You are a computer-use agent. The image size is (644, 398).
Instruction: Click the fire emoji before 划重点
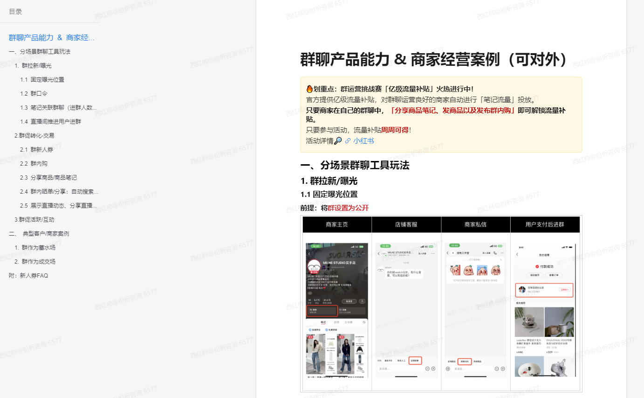click(309, 89)
